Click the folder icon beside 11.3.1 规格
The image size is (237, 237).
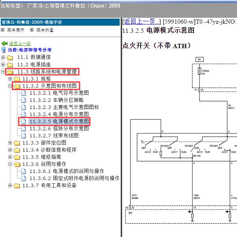17,79
